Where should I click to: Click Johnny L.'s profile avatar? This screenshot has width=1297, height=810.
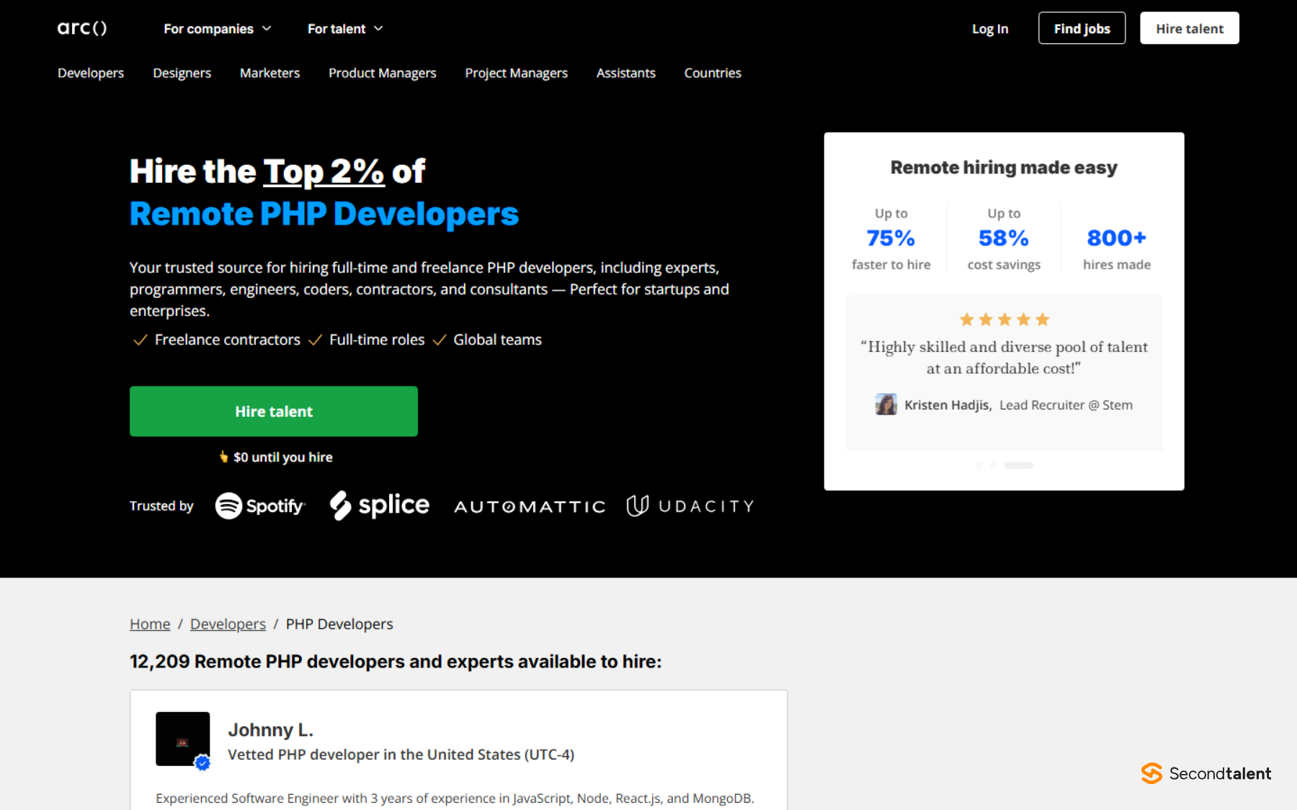183,739
